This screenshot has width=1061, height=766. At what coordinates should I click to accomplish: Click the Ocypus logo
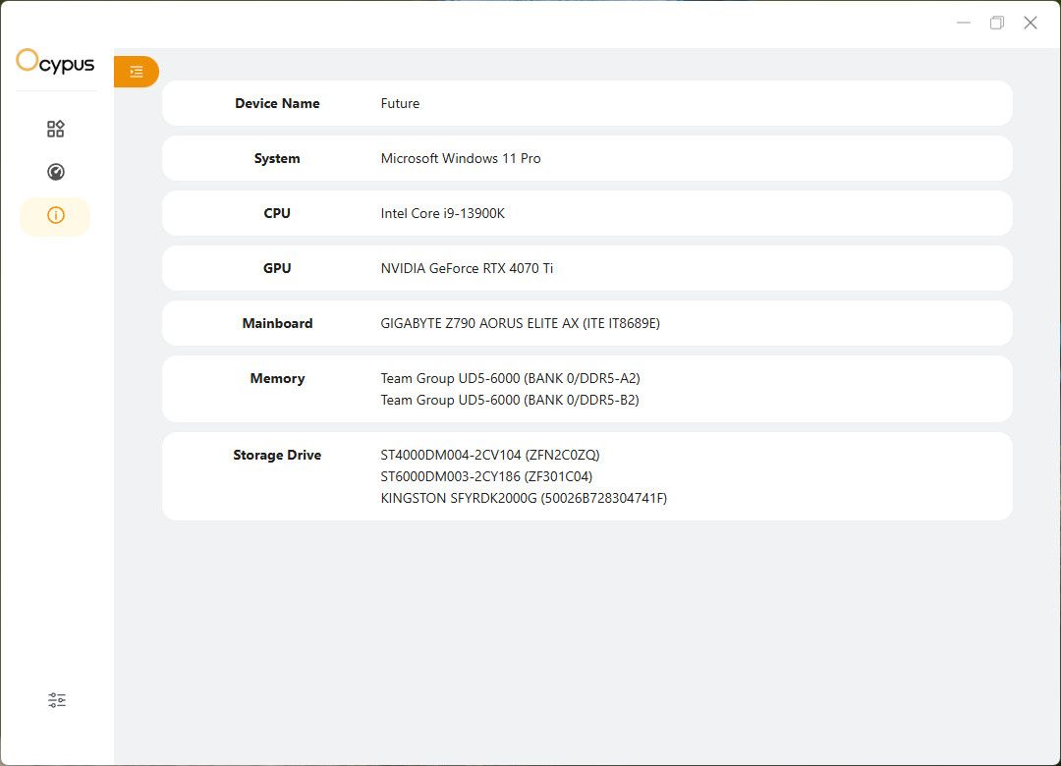tap(55, 63)
